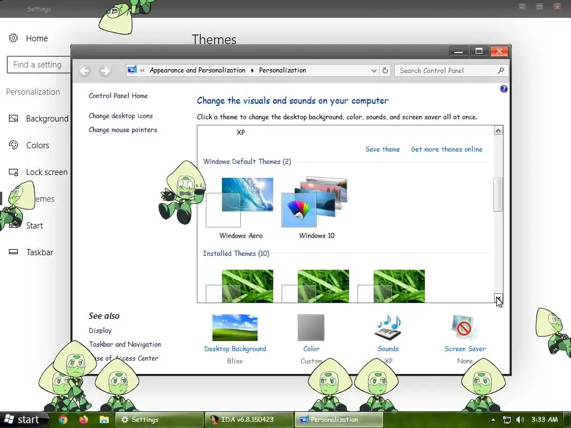Select the third installed grass theme
This screenshot has height=428, width=571.
391,286
